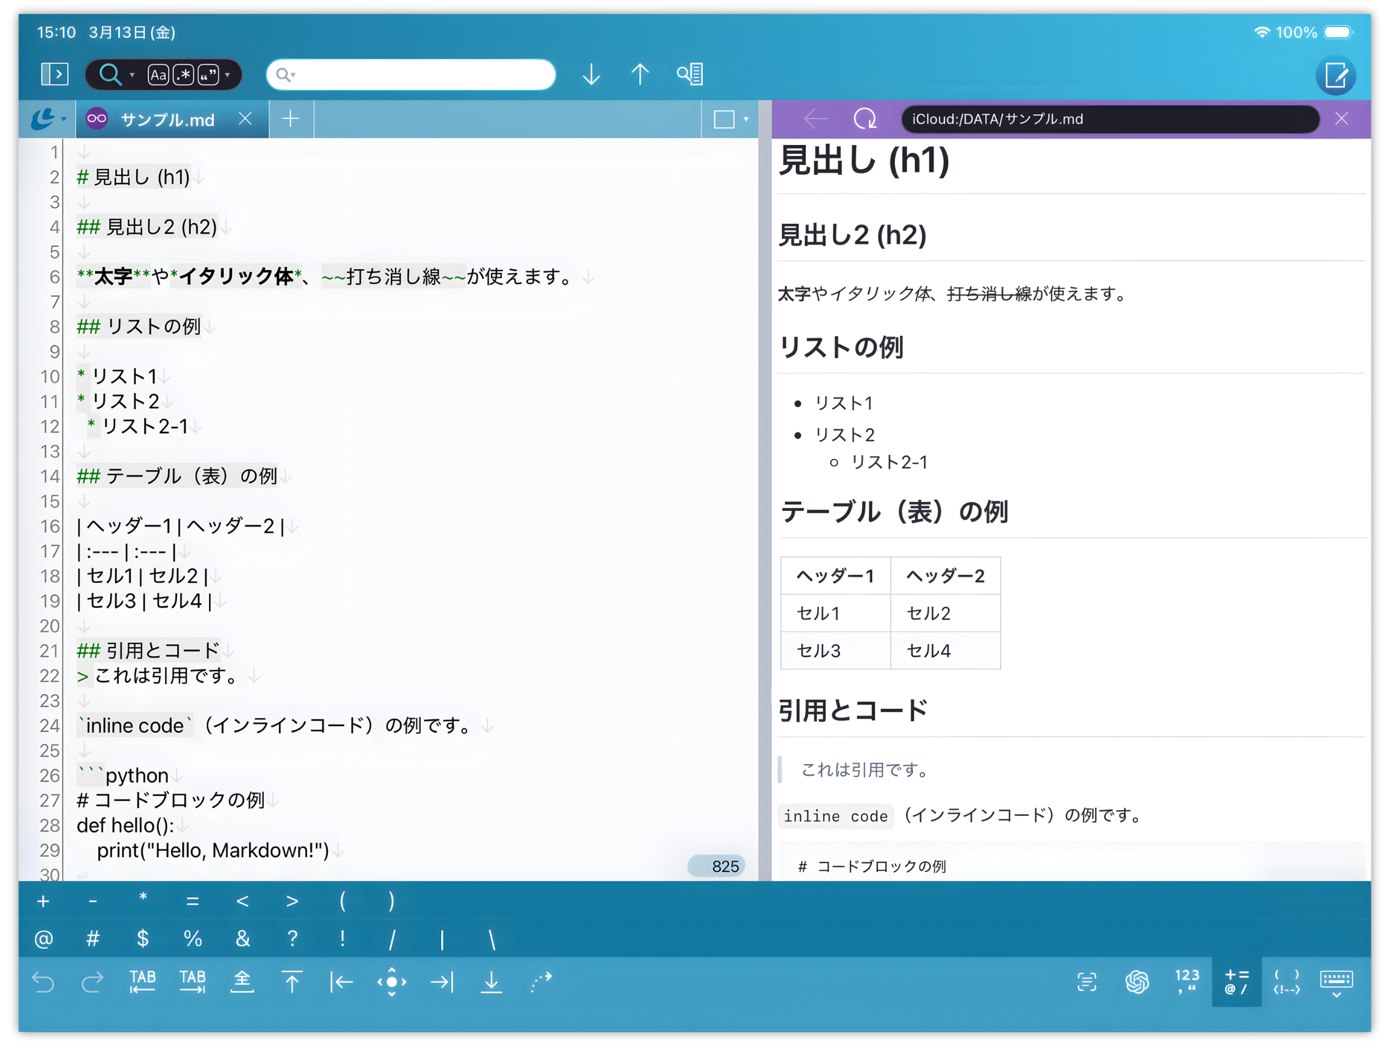Screen dimensions: 1390x1046
Task: Jump to previous match with up arrow
Action: tap(640, 75)
